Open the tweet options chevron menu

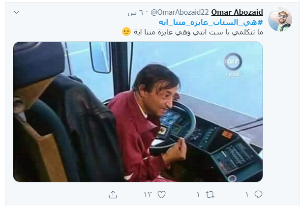(17, 12)
